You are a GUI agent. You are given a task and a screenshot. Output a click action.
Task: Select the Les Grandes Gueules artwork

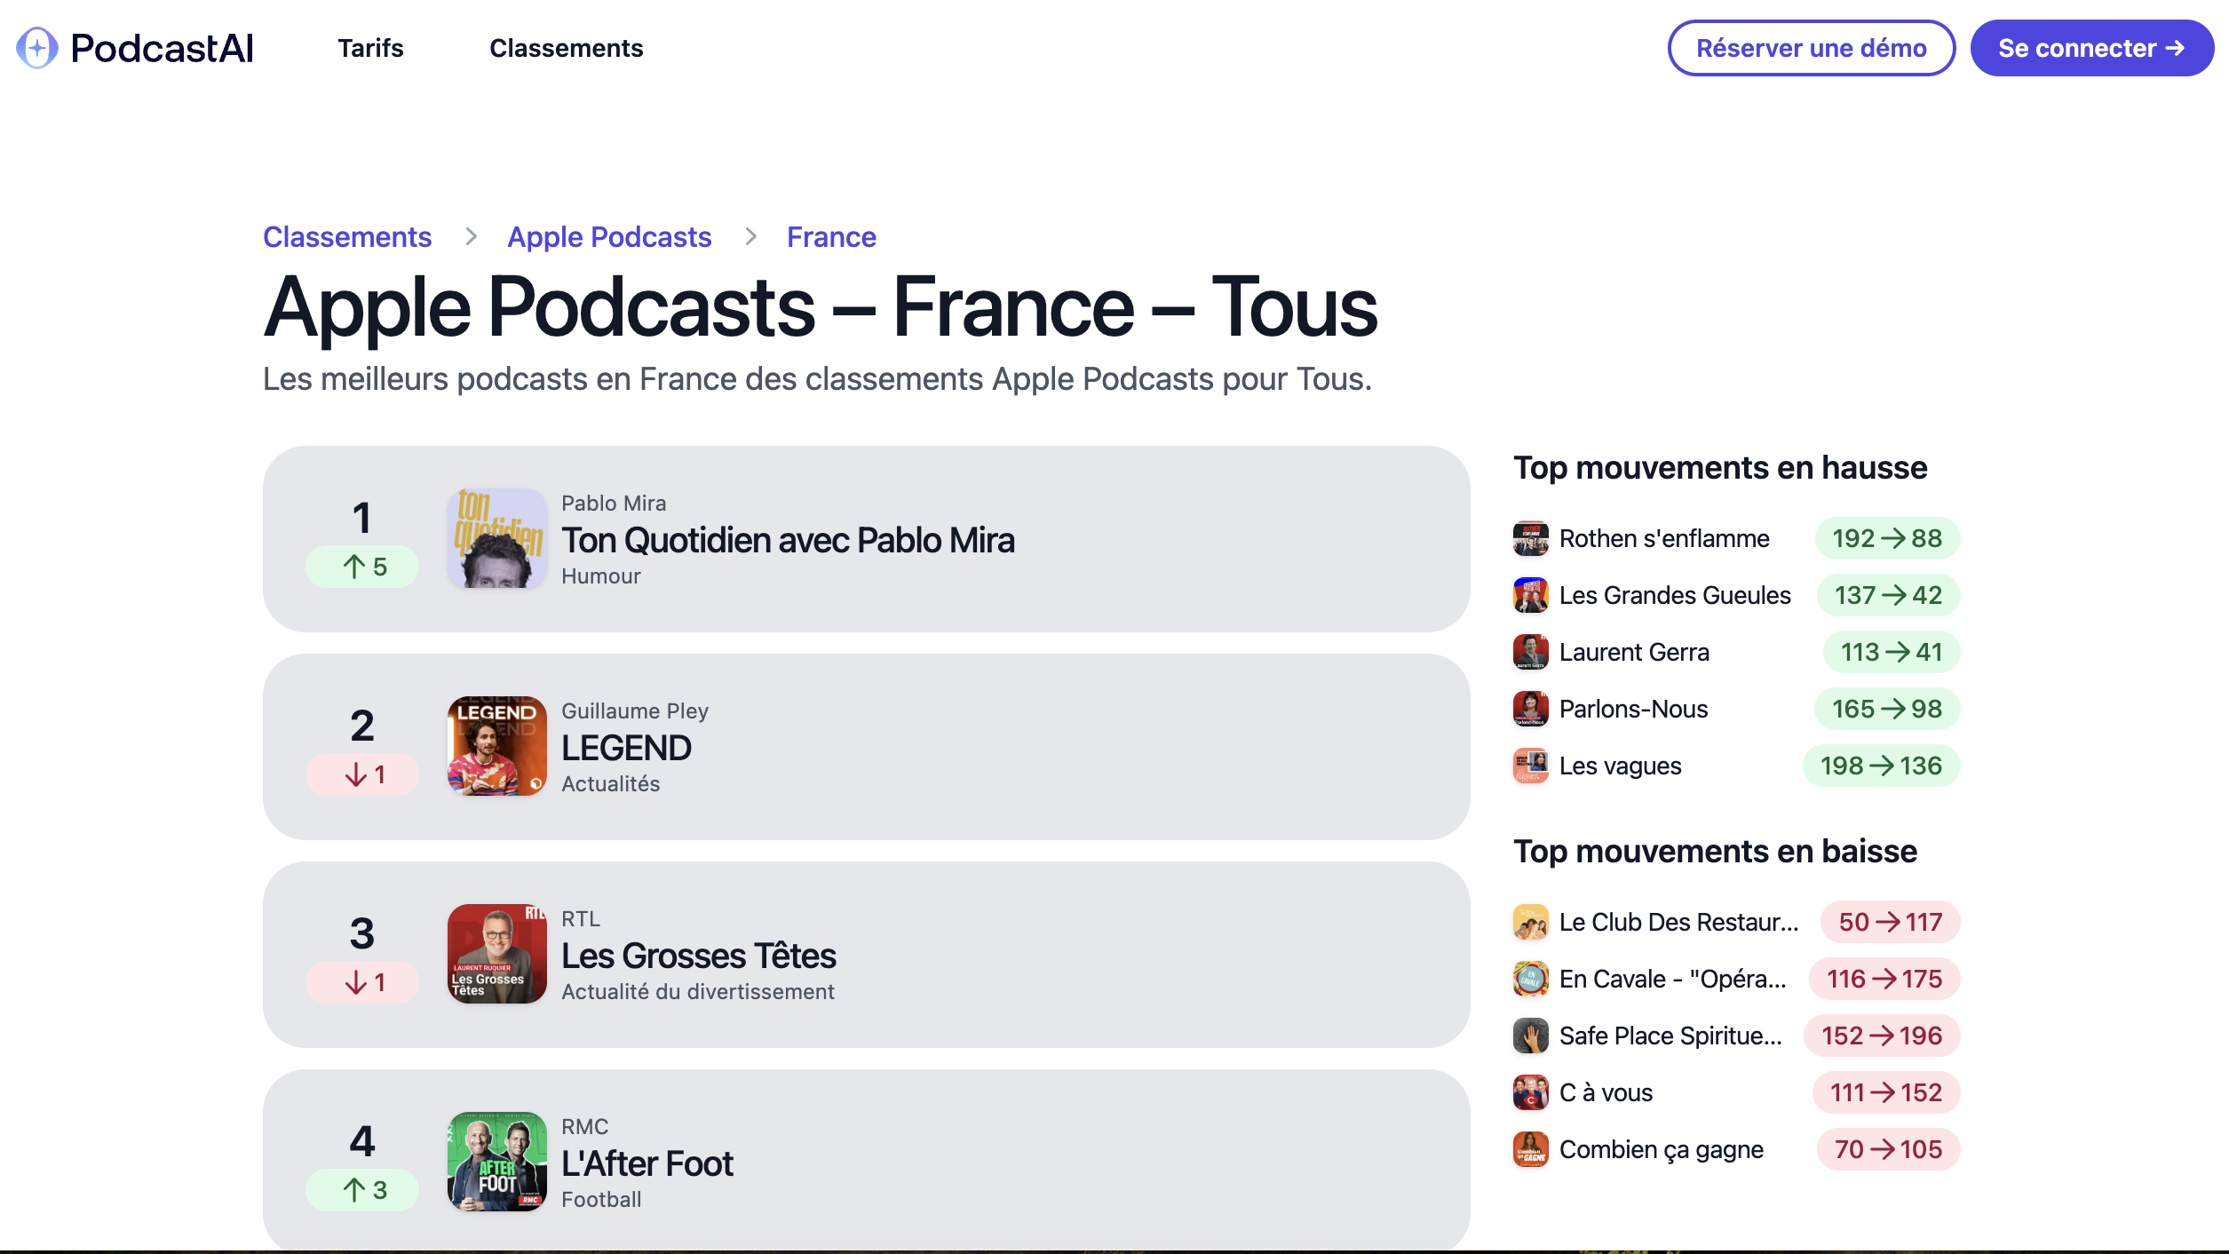[x=1530, y=595]
